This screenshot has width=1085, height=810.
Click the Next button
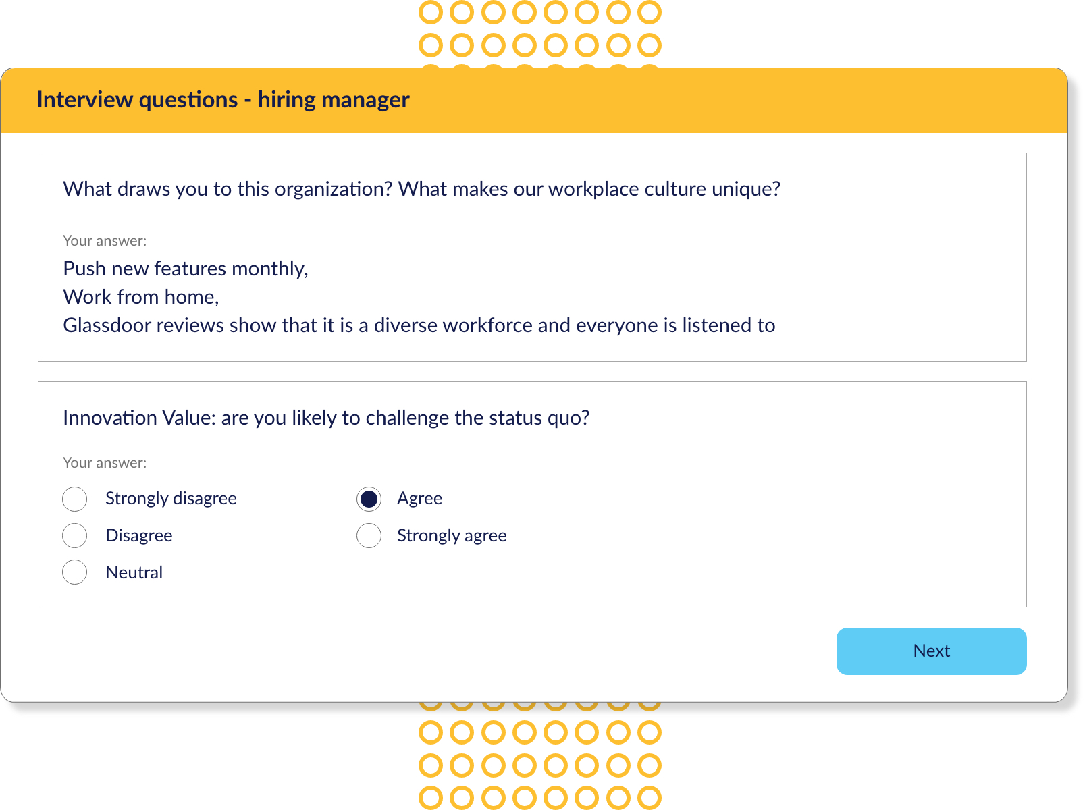coord(931,651)
